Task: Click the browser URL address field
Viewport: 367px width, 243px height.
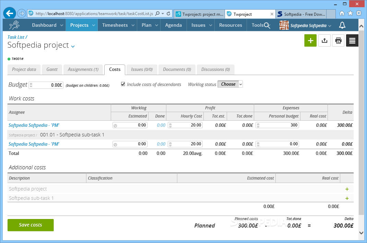Action: (94, 14)
